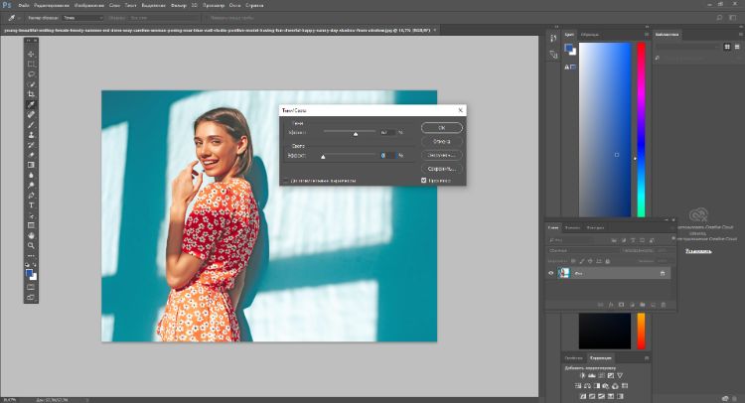Image resolution: width=745 pixels, height=403 pixels.
Task: Toggle the Просмотр preview checkbox
Action: click(x=424, y=181)
